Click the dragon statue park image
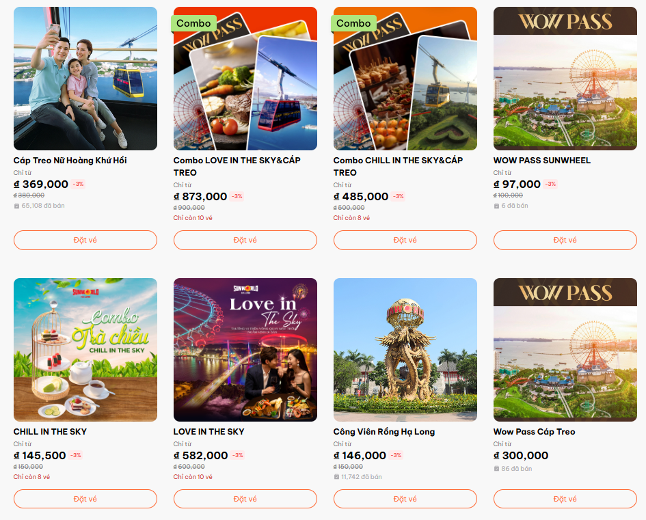 coord(405,350)
